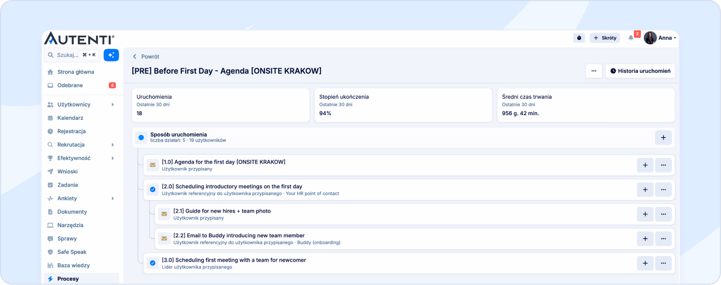Image resolution: width=721 pixels, height=285 pixels.
Task: Click the AI assistant sparkle button
Action: coord(111,55)
